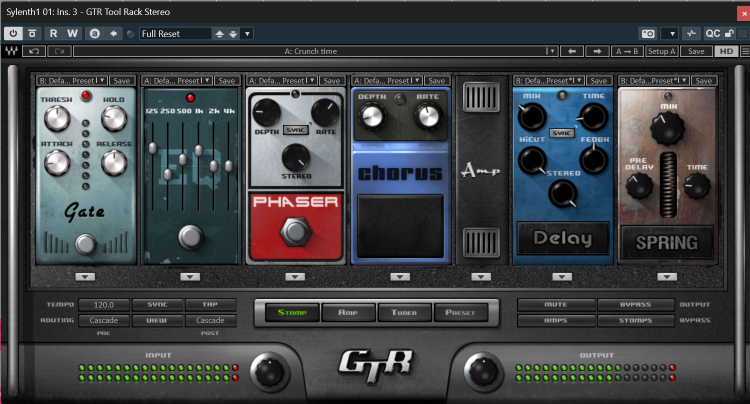
Task: Switch to the Amp tab
Action: tap(348, 312)
